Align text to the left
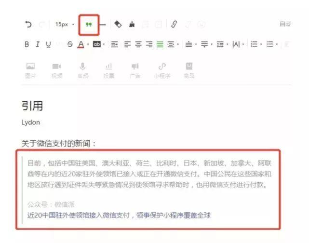The height and width of the screenshot is (243, 309). point(127,44)
